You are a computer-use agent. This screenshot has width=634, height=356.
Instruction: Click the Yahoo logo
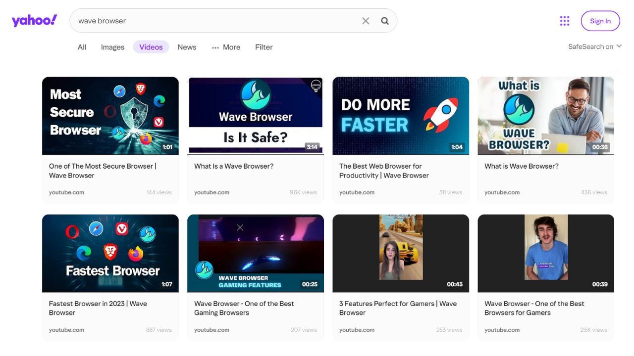point(34,21)
